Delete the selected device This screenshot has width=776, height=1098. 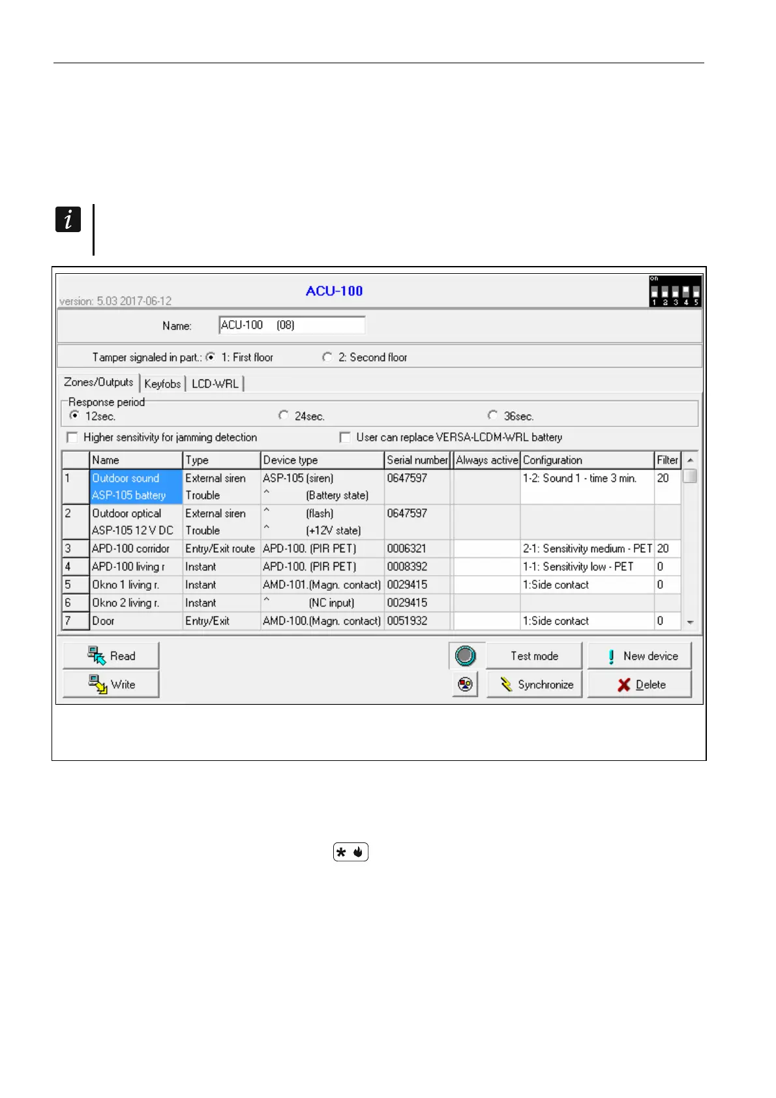[640, 685]
